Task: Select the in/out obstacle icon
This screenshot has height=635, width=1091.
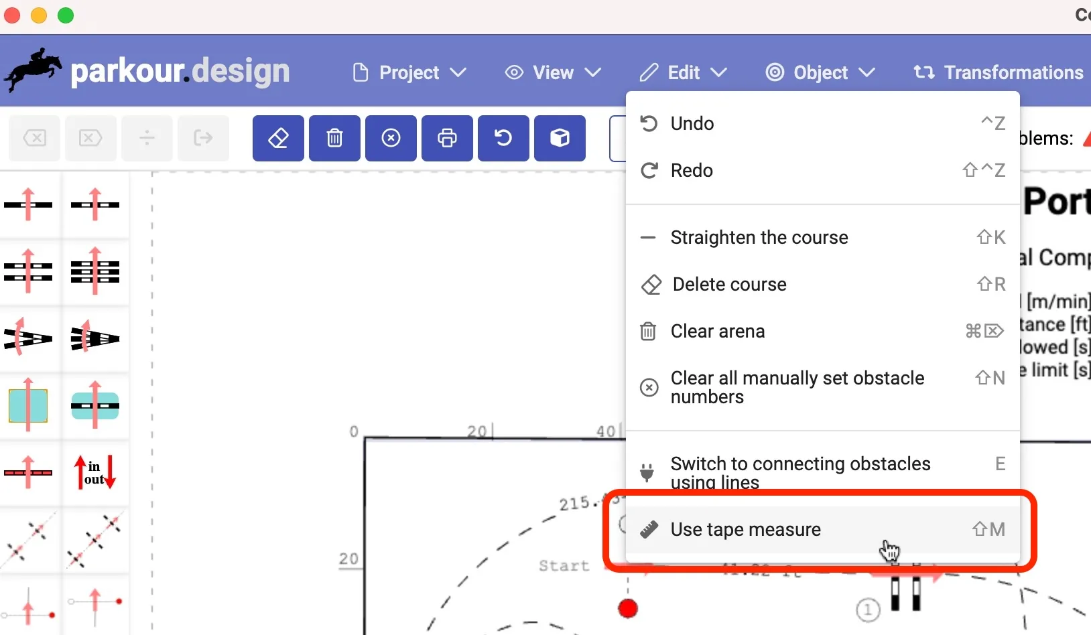Action: click(x=95, y=473)
